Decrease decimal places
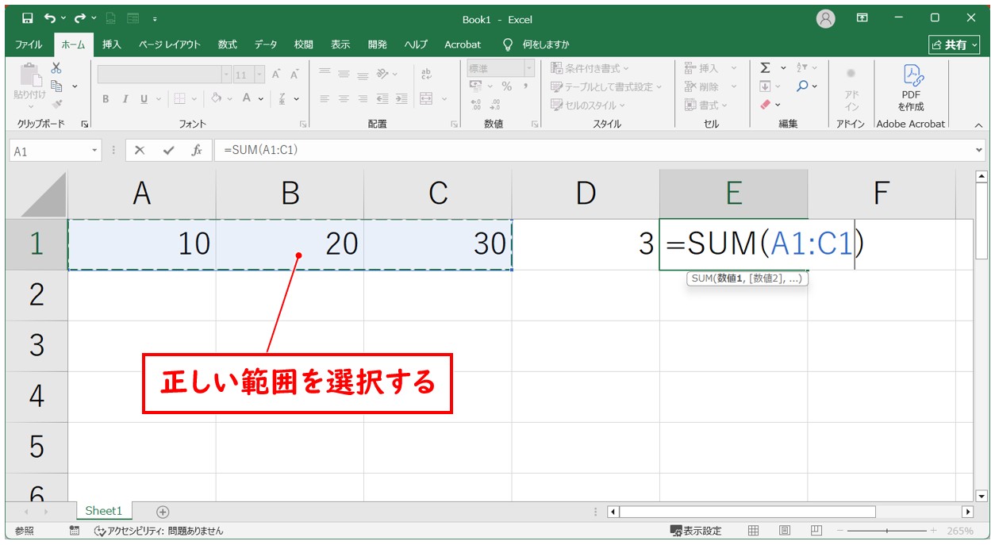The height and width of the screenshot is (545, 995). 495,104
